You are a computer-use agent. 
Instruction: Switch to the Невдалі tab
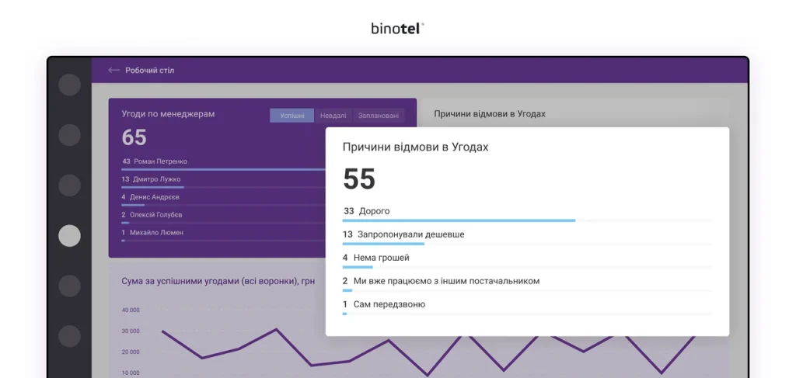333,116
